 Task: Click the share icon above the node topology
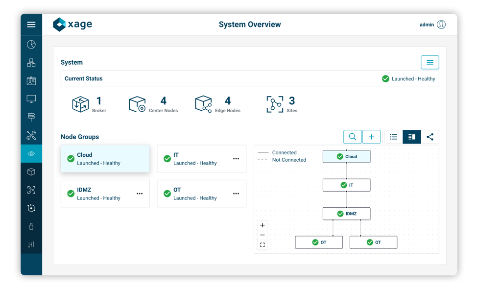coord(430,137)
